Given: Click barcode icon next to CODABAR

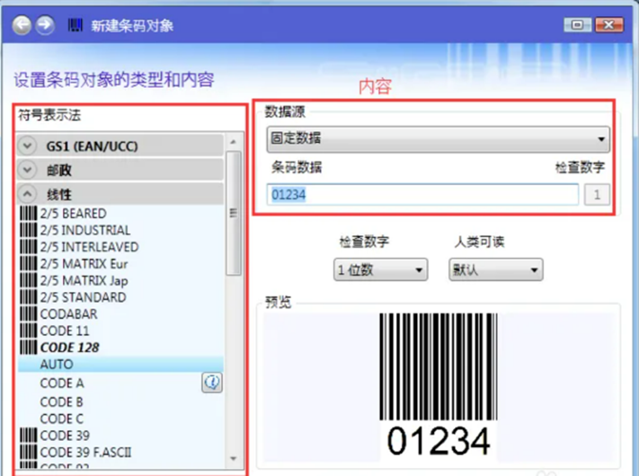Looking at the screenshot, I should pos(28,313).
